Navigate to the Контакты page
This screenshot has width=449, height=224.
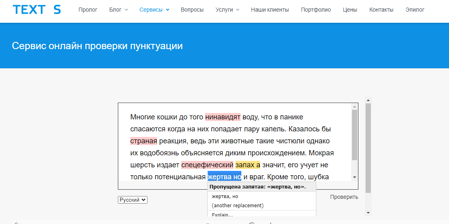(x=381, y=10)
